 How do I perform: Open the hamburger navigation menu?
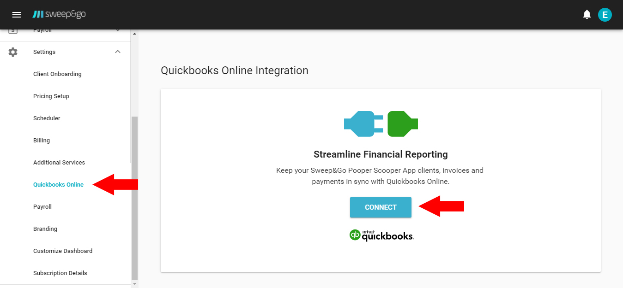coord(17,14)
